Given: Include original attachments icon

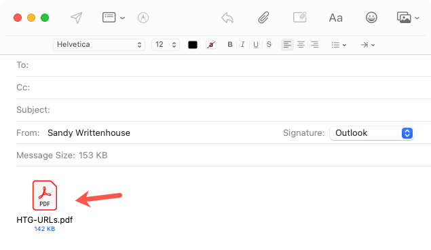Looking at the screenshot, I should tap(299, 18).
